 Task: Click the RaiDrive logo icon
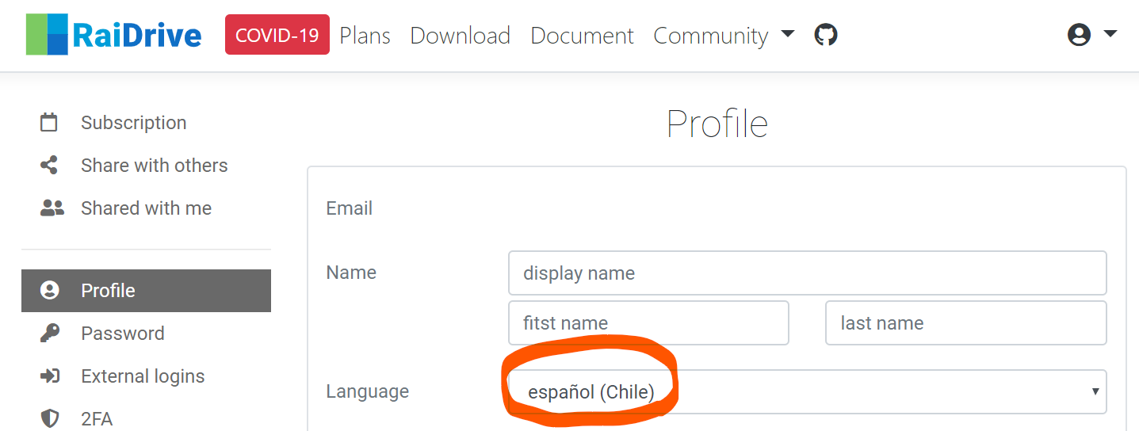point(47,35)
